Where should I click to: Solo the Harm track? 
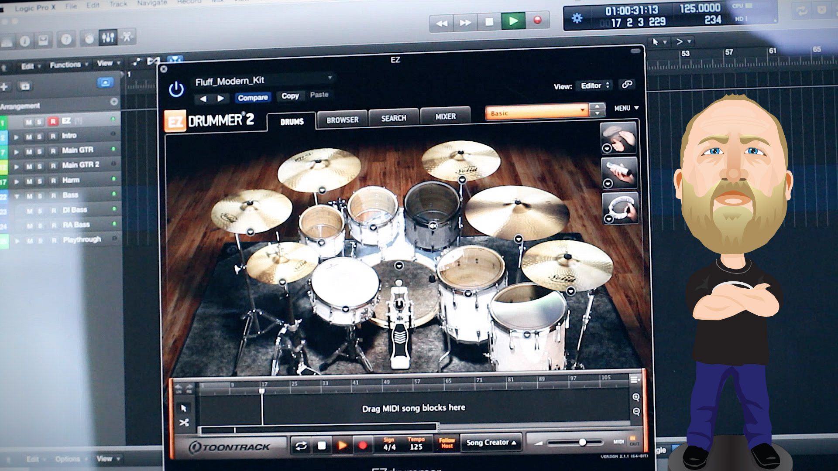click(x=39, y=181)
